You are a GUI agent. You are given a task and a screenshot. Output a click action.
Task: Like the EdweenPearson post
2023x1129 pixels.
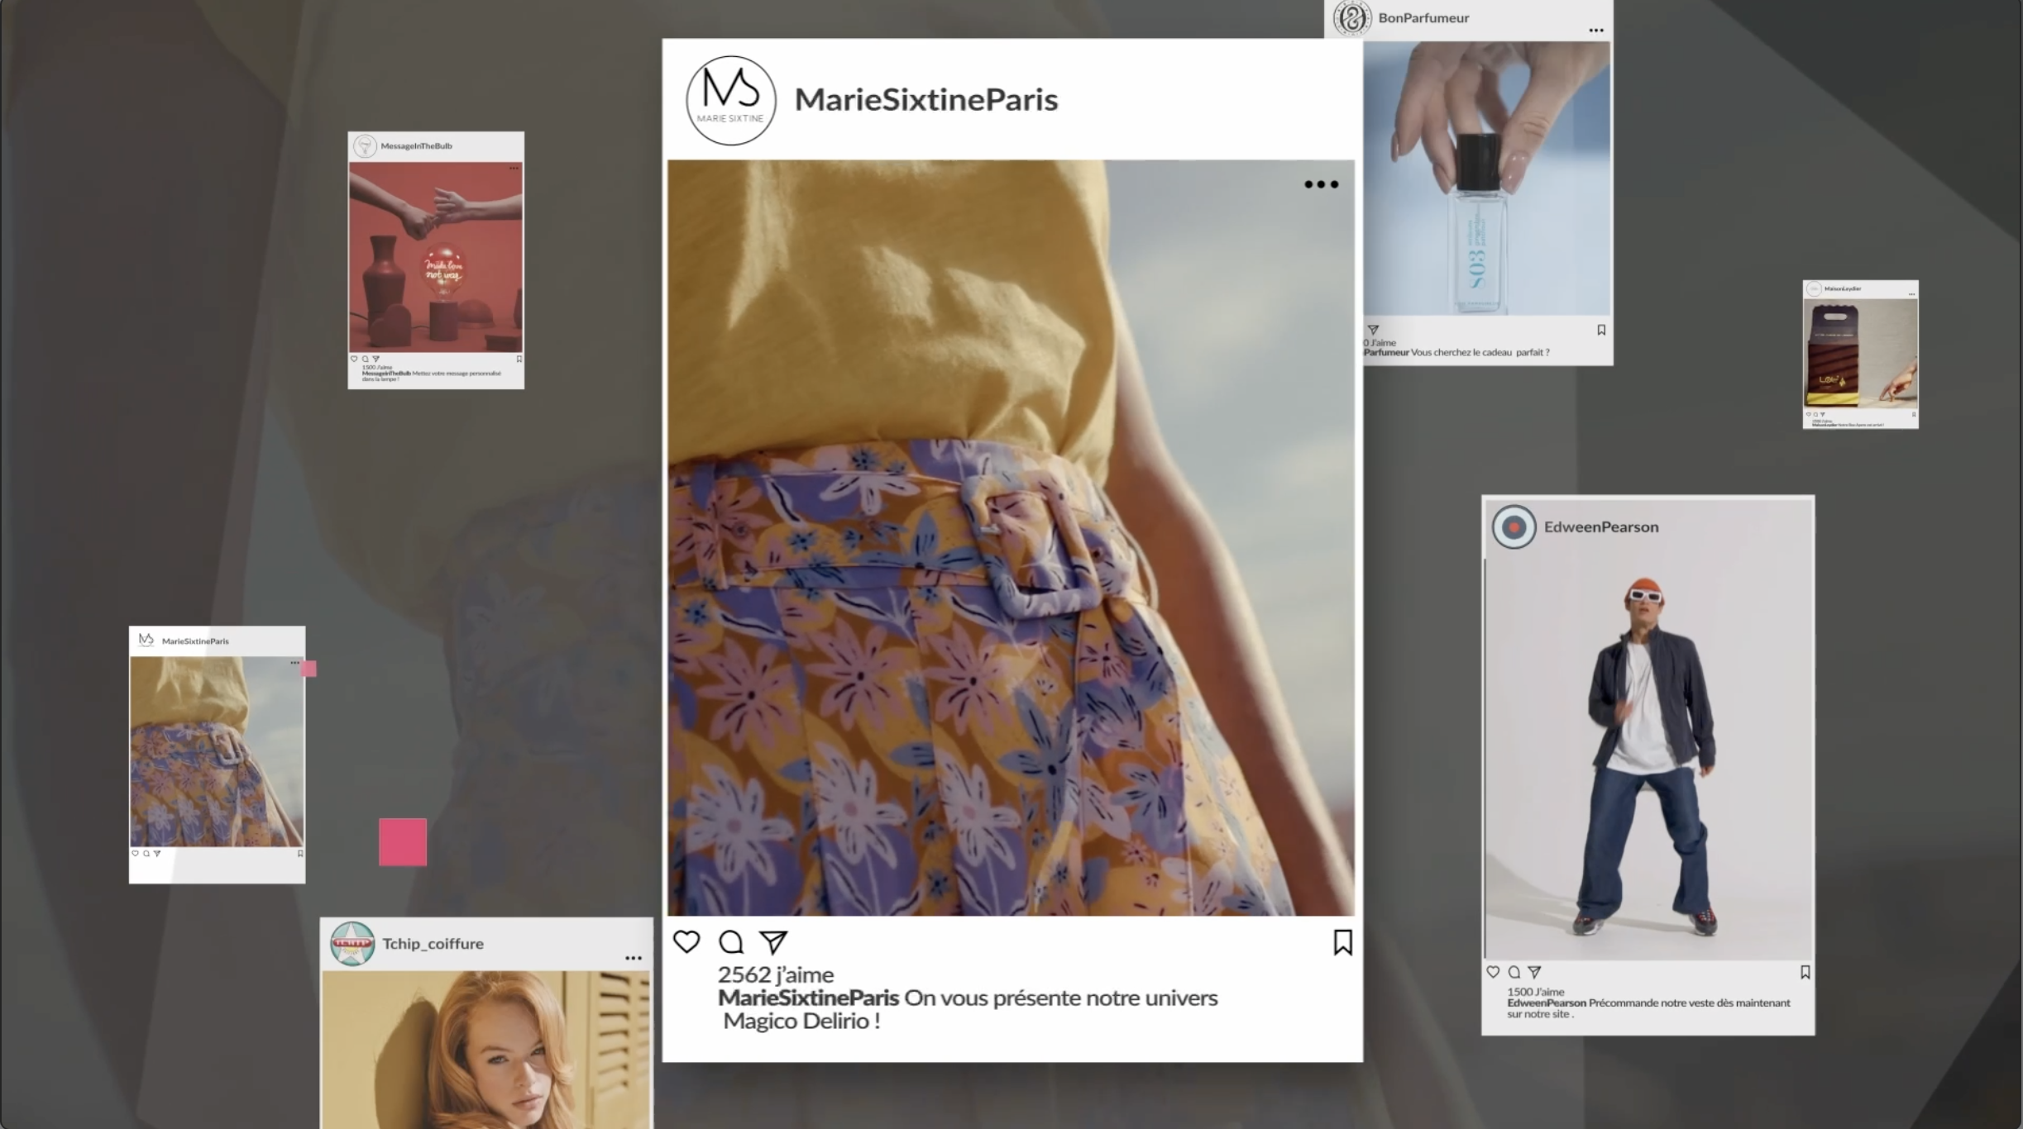[1493, 972]
